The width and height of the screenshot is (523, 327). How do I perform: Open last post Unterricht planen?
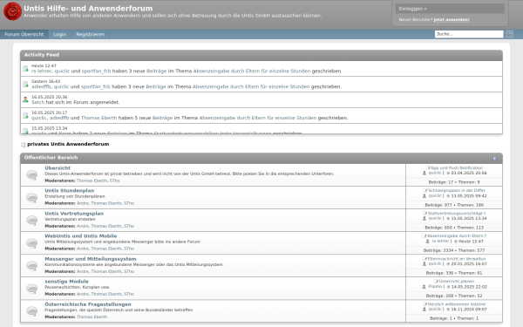(x=456, y=282)
